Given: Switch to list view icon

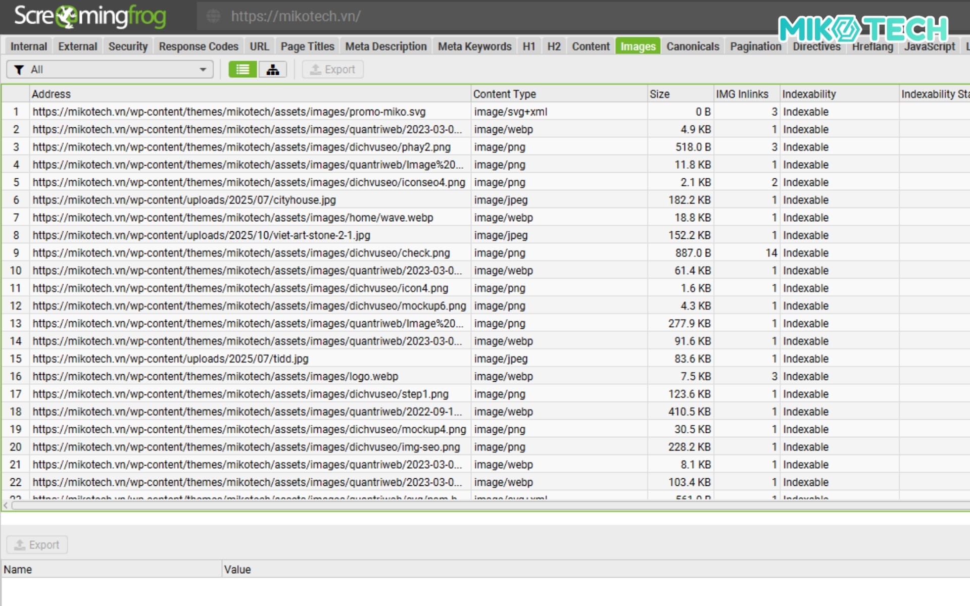Looking at the screenshot, I should coord(243,70).
